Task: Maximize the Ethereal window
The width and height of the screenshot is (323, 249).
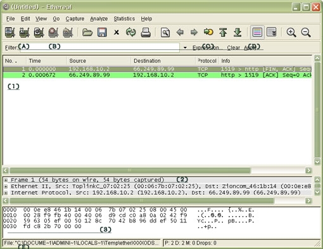Action: [306, 7]
